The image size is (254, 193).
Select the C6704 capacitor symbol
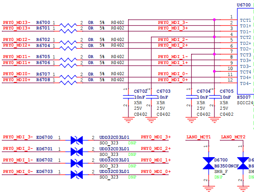[x=191, y=97]
